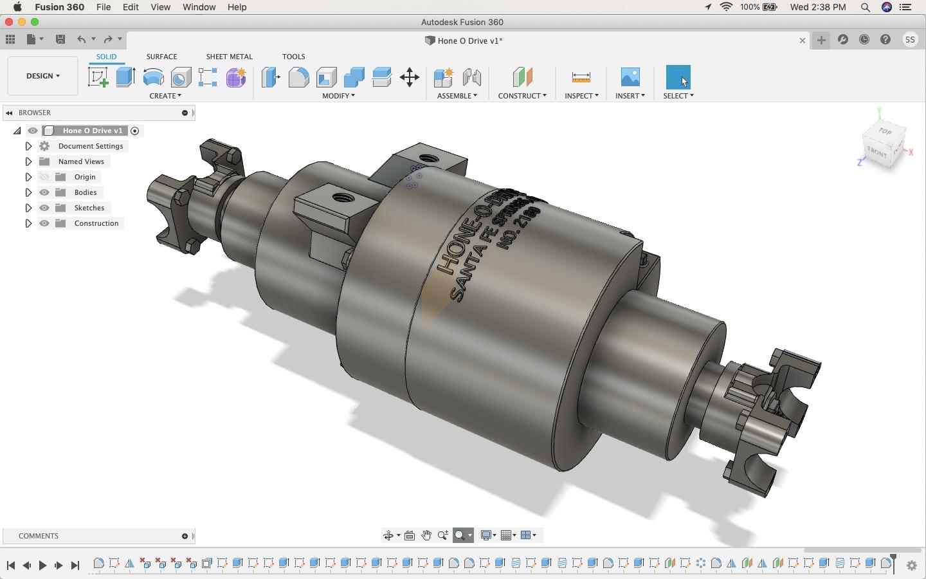Viewport: 926px width, 579px height.
Task: Open the SELECT dropdown menu
Action: [678, 96]
